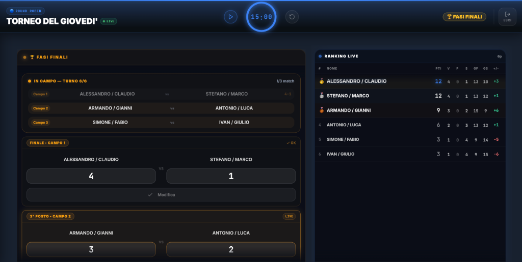Click the TORNEO DEL GIOVEDI' title
The image size is (522, 262).
pyautogui.click(x=52, y=21)
